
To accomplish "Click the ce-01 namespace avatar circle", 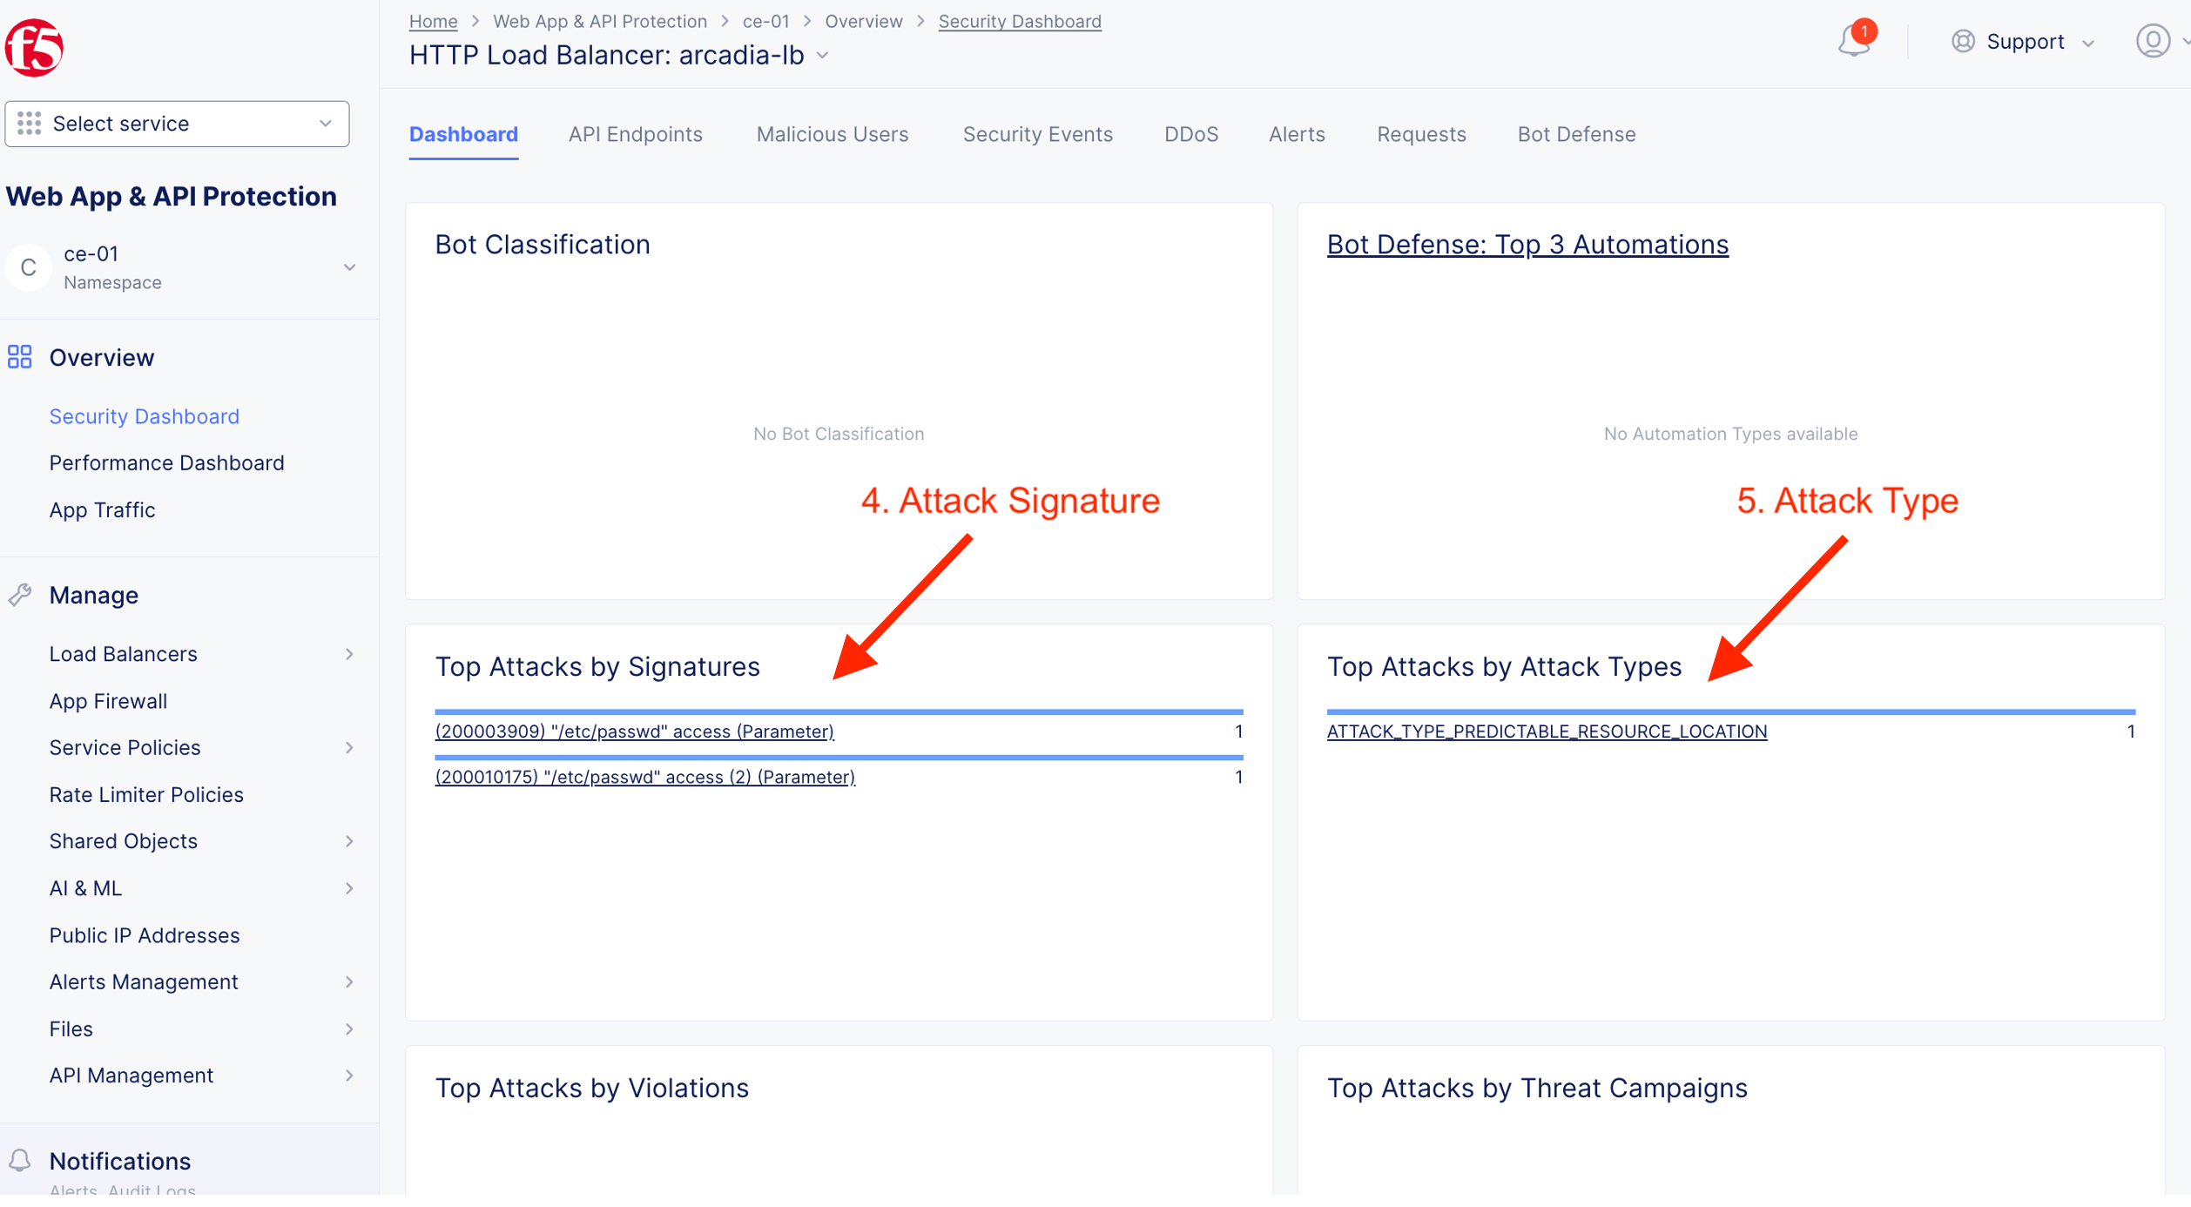I will (x=29, y=267).
